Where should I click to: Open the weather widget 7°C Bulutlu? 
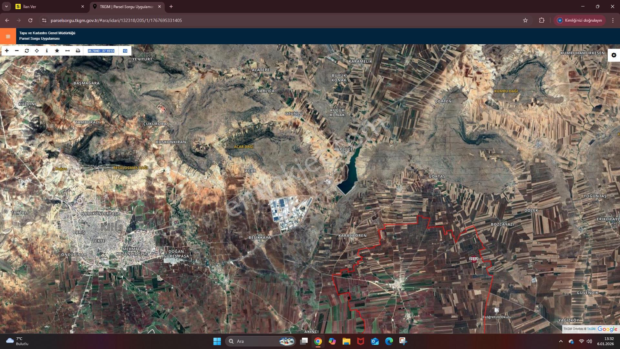pyautogui.click(x=18, y=341)
